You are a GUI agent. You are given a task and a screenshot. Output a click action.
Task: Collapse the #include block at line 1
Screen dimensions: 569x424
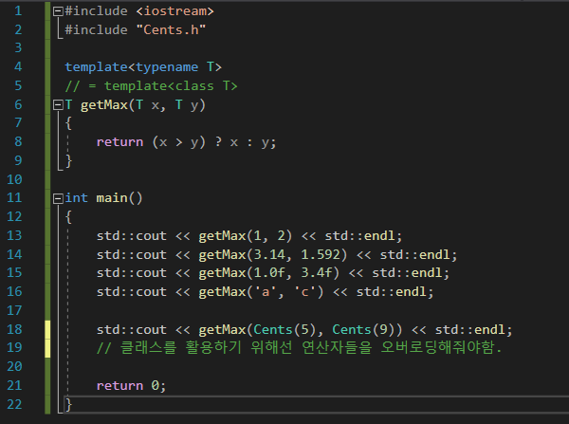(x=58, y=11)
